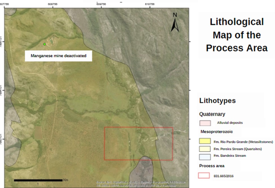Click the pink Alluvial deposits legend swatch
This screenshot has width=275, height=188.
coord(205,123)
